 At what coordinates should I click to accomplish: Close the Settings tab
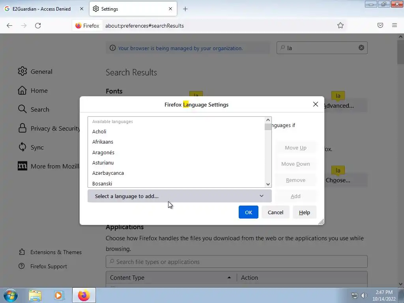click(x=170, y=9)
